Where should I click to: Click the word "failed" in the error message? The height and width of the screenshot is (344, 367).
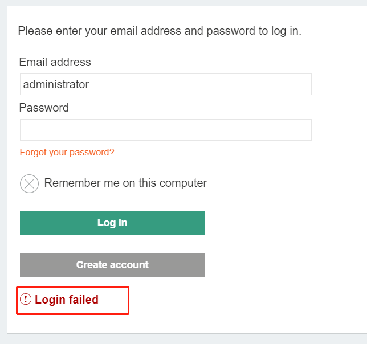click(83, 300)
